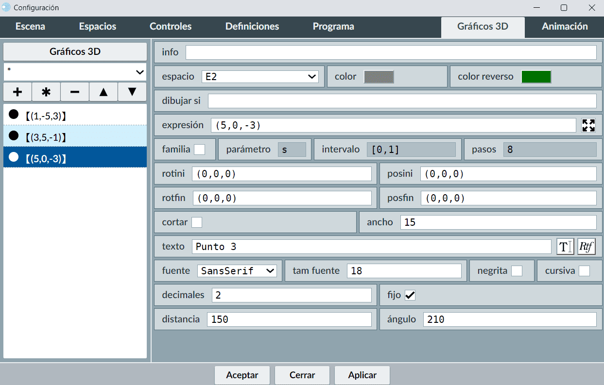Image resolution: width=604 pixels, height=385 pixels.
Task: Click the minus icon to delete graphic
Action: click(x=75, y=92)
